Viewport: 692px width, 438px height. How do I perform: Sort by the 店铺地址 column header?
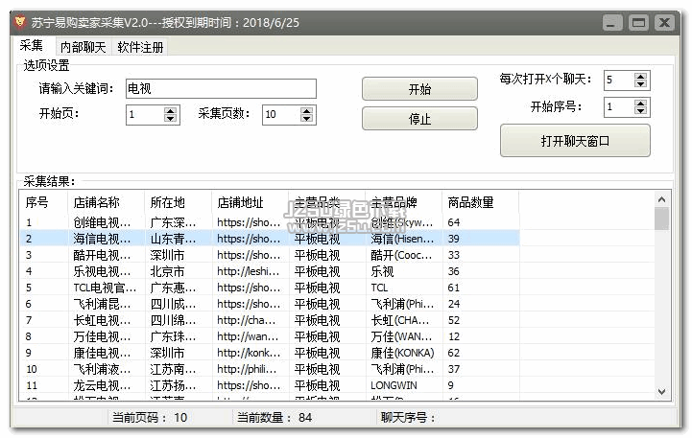coord(251,202)
